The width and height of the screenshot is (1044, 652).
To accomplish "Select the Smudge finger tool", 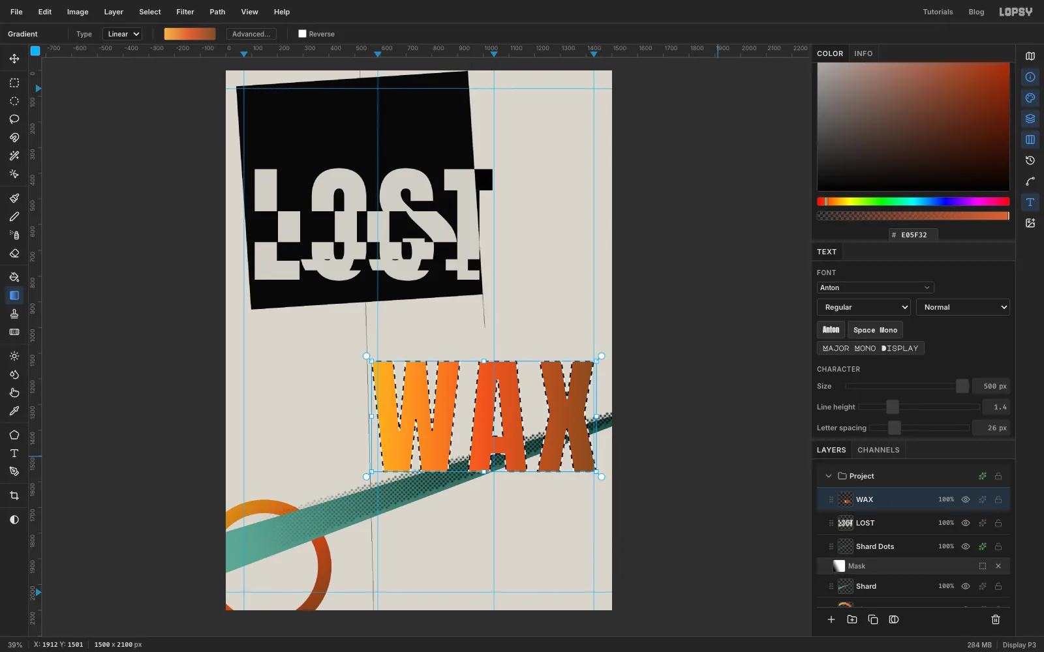I will pos(14,393).
